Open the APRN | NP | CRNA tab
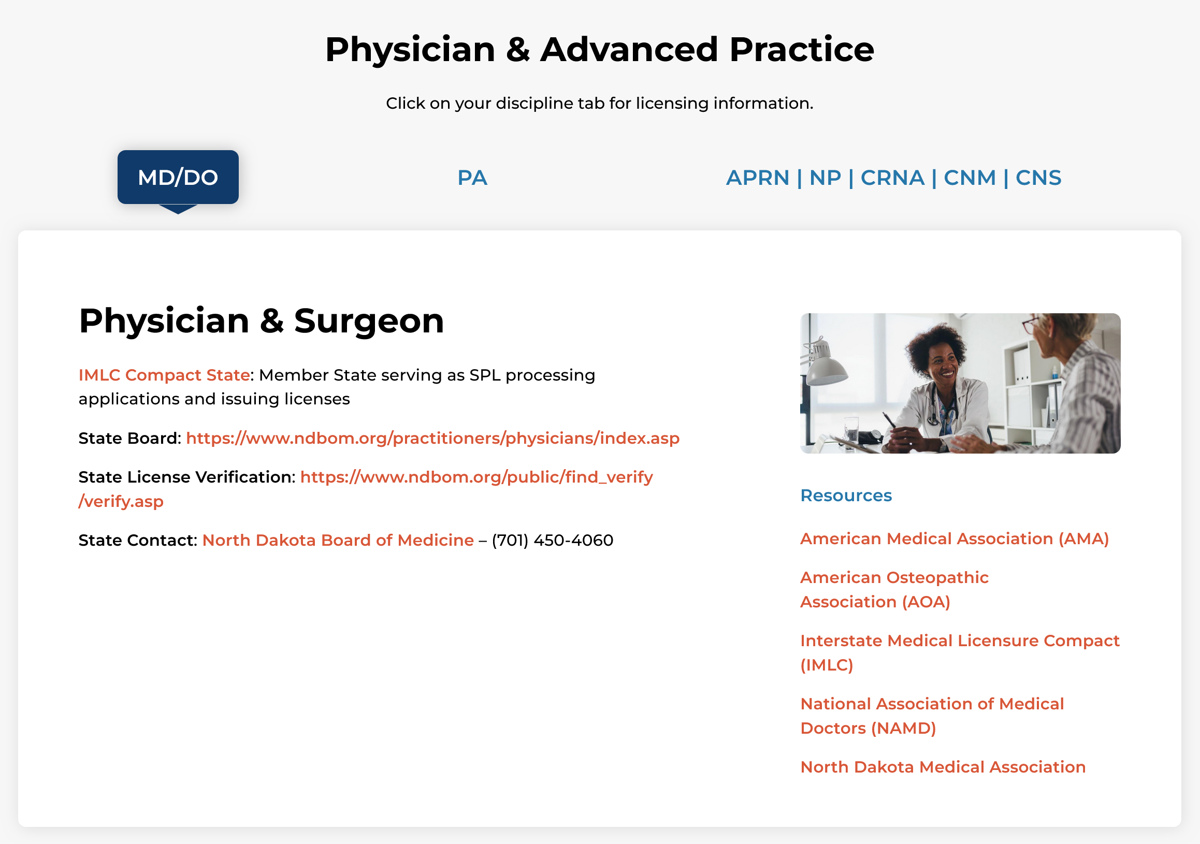Viewport: 1200px width, 844px height. [x=893, y=178]
